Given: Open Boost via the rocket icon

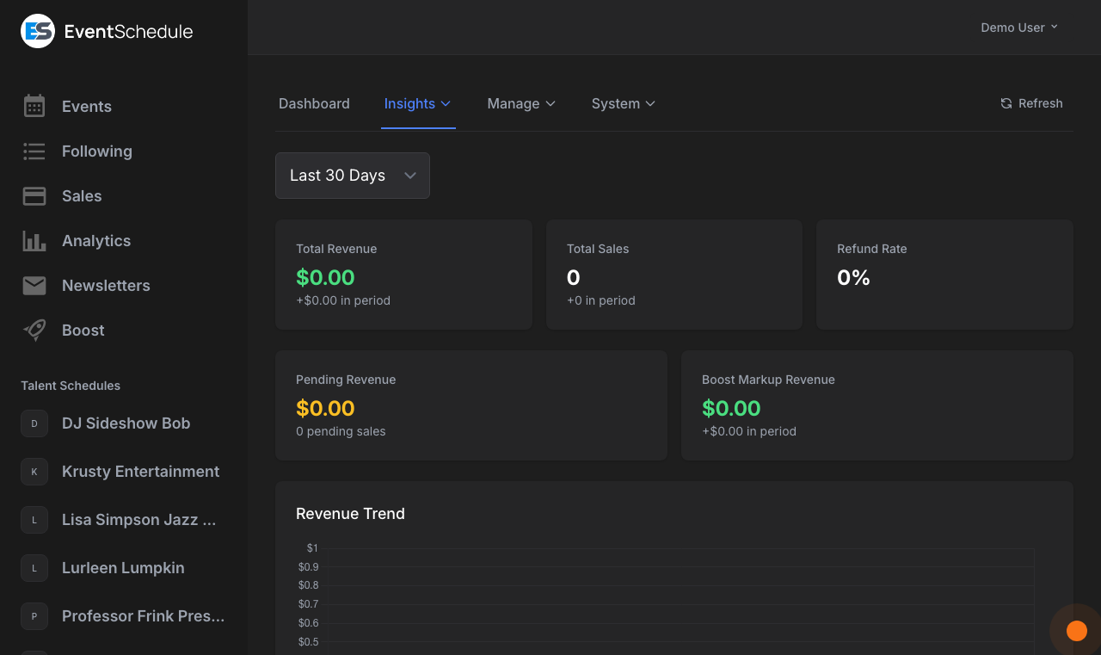Looking at the screenshot, I should [x=34, y=331].
